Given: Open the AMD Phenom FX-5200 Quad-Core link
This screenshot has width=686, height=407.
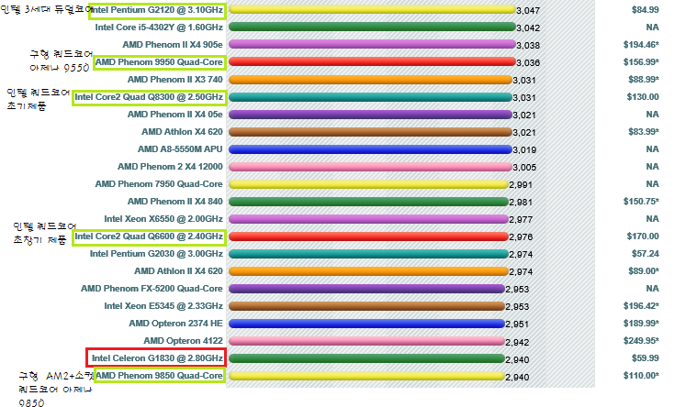Looking at the screenshot, I should point(152,289).
